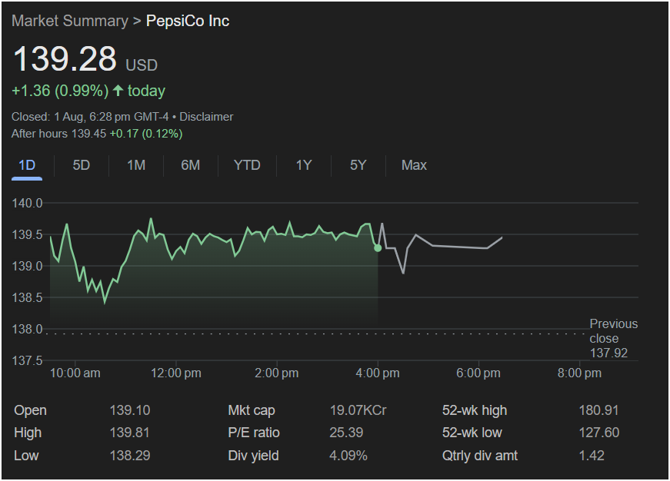
Task: Click the 138.5 price axis label
Action: (28, 298)
